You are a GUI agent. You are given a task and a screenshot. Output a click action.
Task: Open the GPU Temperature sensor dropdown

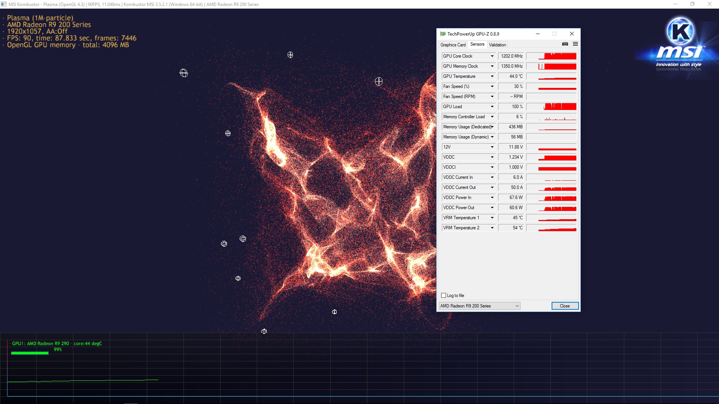pyautogui.click(x=492, y=76)
